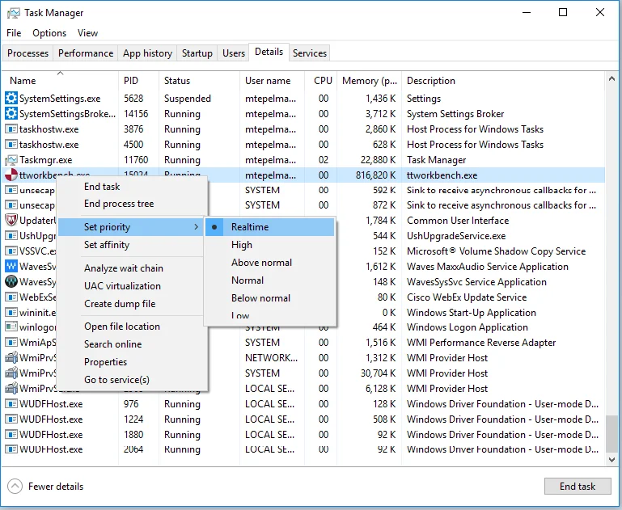
Task: Click the End task button at bottom
Action: point(578,487)
